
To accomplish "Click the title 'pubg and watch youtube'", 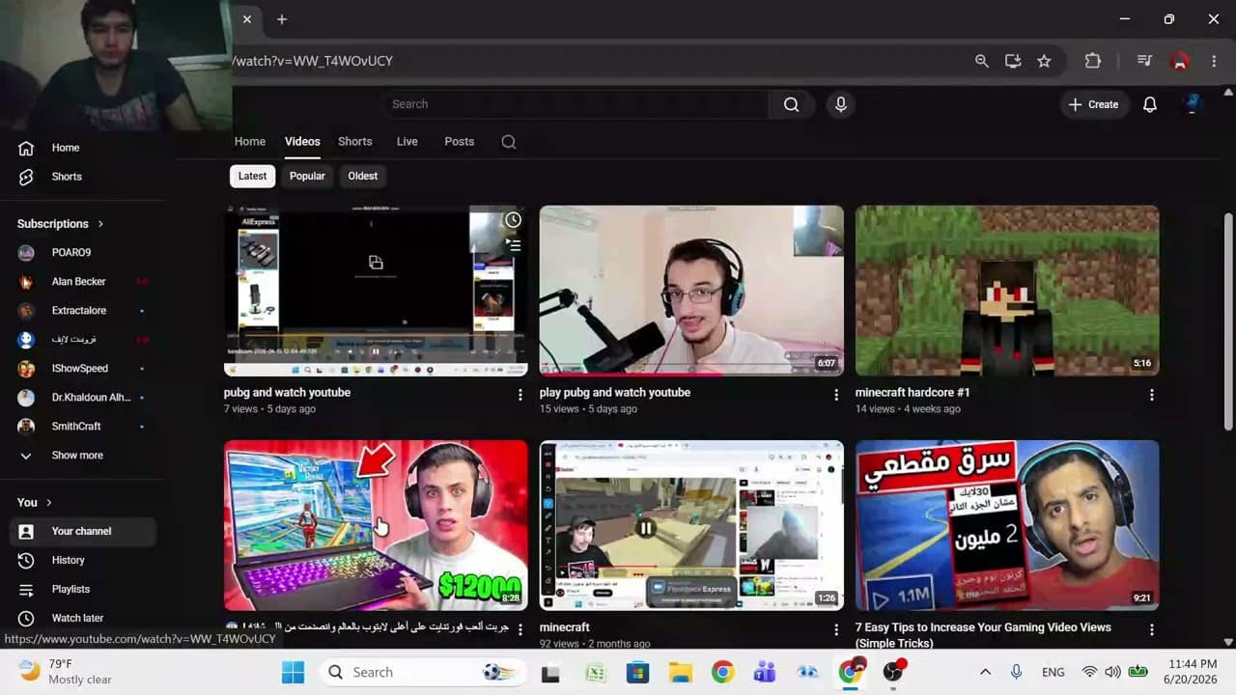I will [x=287, y=393].
